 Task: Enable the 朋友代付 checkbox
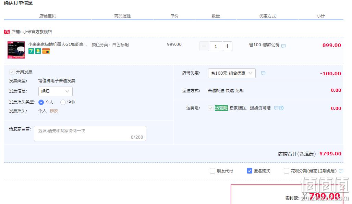click(x=213, y=171)
